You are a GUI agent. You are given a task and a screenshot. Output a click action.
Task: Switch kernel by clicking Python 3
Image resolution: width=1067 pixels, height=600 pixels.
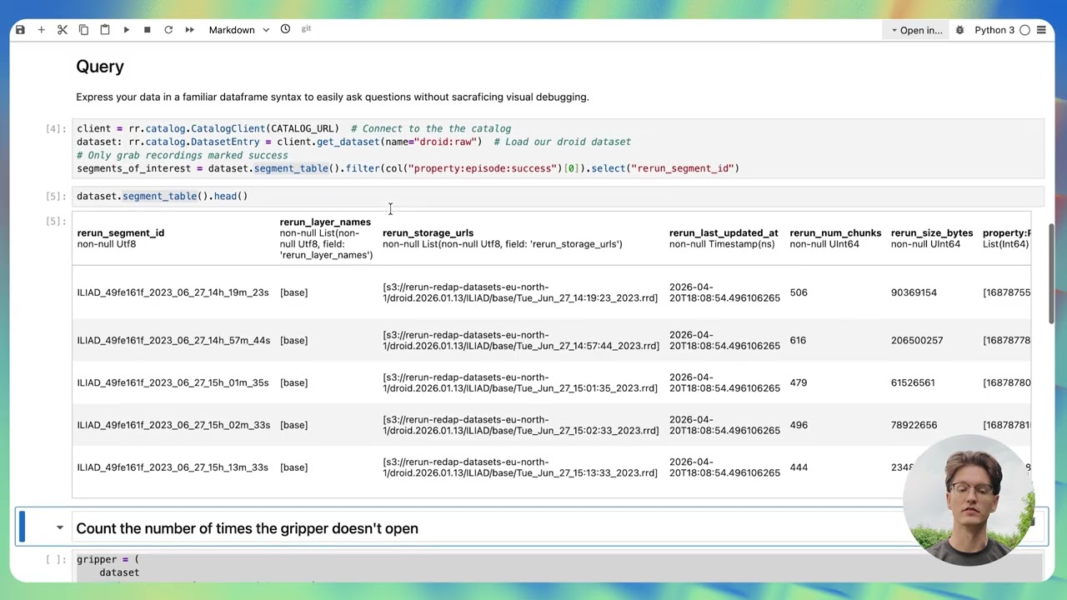pos(994,30)
